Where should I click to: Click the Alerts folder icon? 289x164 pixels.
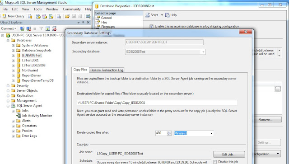pos(18,121)
